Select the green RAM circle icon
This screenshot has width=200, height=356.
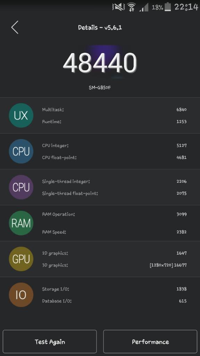click(x=21, y=223)
